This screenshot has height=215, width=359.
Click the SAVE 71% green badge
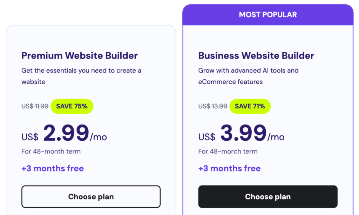[x=250, y=106]
